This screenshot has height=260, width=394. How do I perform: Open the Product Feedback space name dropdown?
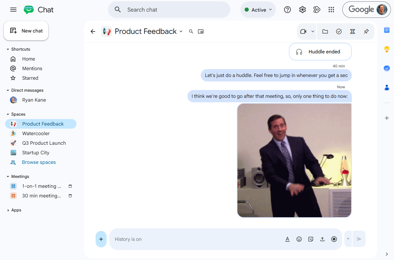(x=181, y=31)
